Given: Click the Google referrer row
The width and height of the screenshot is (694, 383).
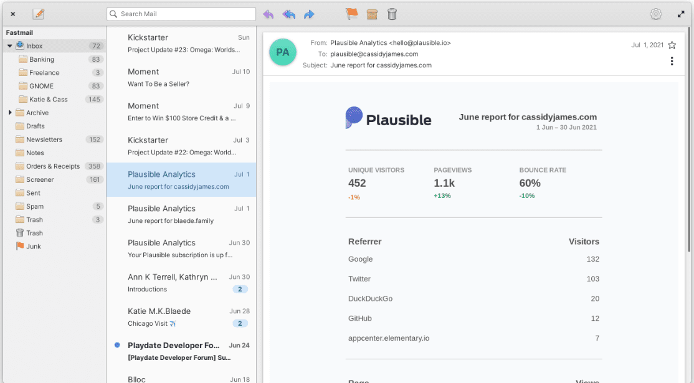Looking at the screenshot, I should (473, 259).
